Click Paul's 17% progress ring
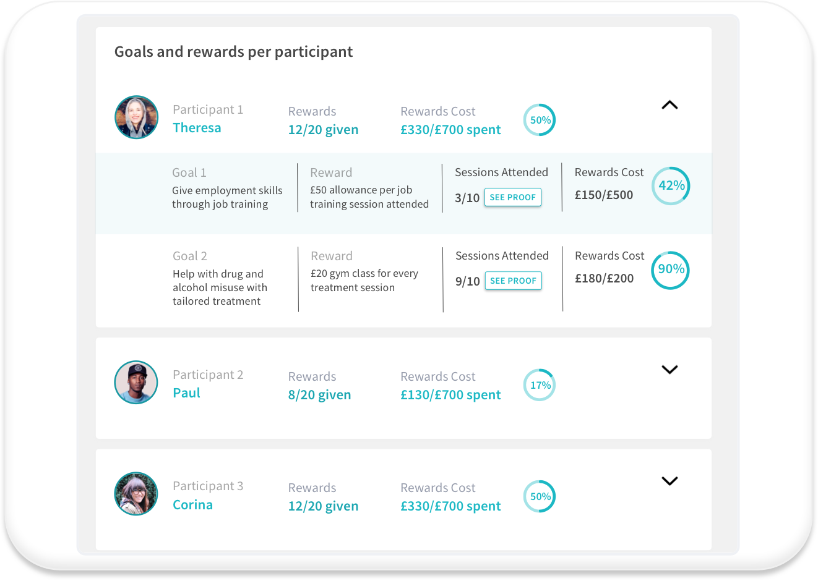Screen dimensions: 818x581 pos(540,385)
